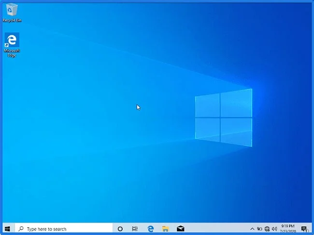Open the Mail app from the taskbar
This screenshot has width=314, height=235.
(x=181, y=229)
